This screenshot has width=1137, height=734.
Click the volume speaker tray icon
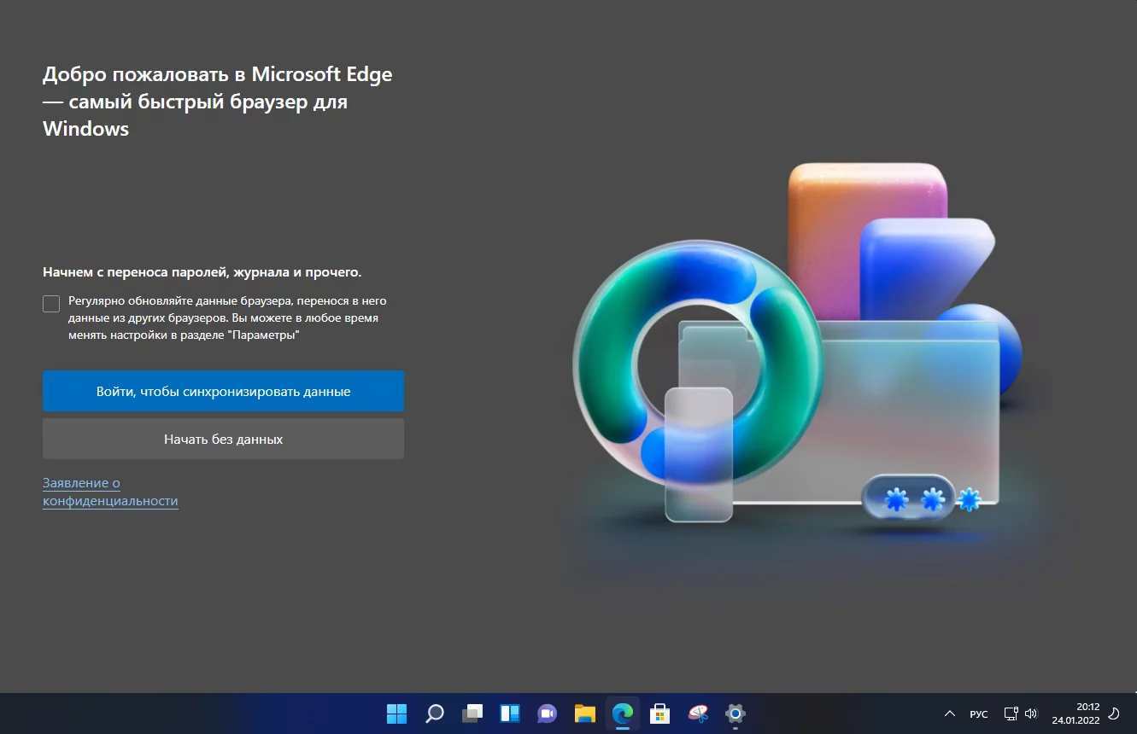point(1031,714)
